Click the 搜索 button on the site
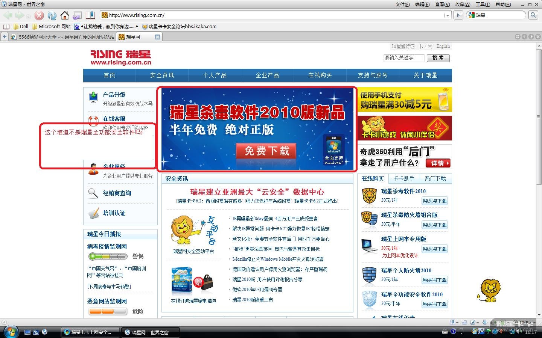The image size is (542, 338). coord(438,58)
